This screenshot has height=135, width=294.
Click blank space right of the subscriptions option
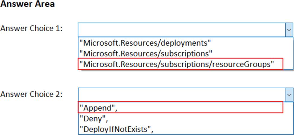[x=251, y=53]
